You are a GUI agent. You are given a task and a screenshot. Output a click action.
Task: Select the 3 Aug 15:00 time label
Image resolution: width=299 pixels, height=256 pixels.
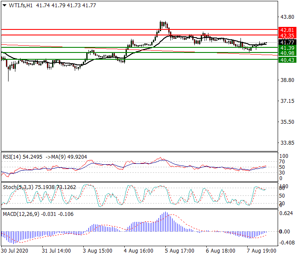[x=97, y=251]
